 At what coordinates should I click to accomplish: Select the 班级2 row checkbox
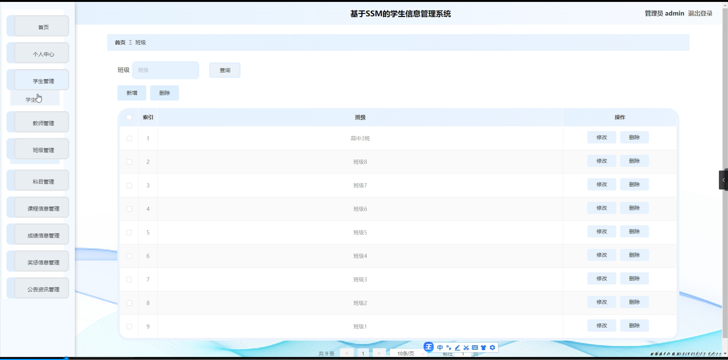[129, 303]
